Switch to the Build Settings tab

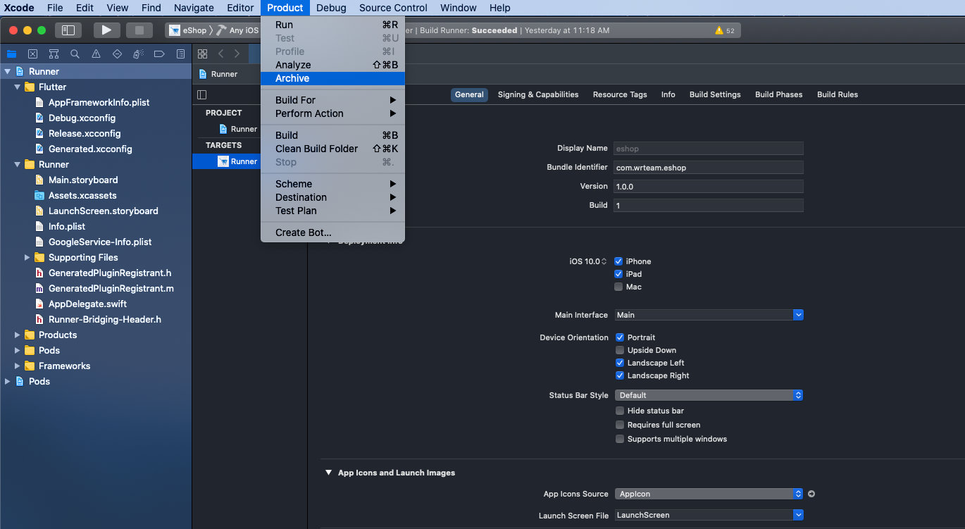714,94
